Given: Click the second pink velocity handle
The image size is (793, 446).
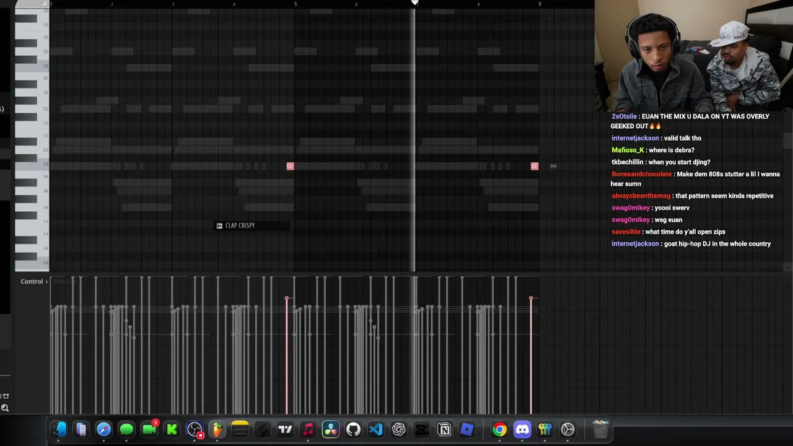Looking at the screenshot, I should [531, 299].
